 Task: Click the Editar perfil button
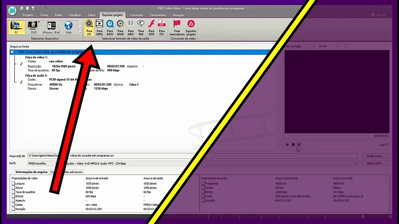click(375, 163)
